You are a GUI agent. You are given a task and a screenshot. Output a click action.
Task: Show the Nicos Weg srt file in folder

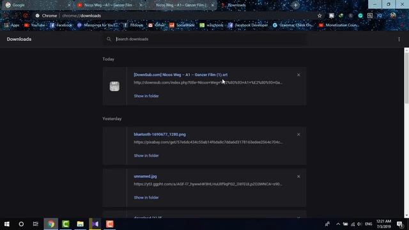click(146, 96)
